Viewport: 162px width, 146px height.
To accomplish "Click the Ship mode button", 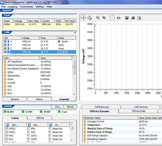I will point(57,107).
